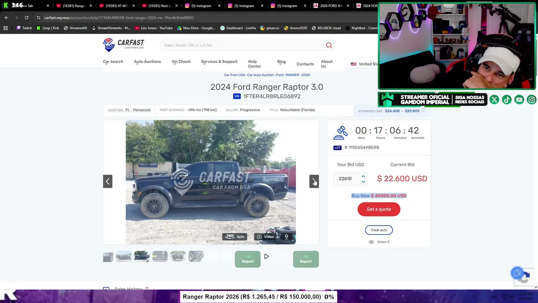Open the Blog page
This screenshot has width=538, height=303.
(x=281, y=61)
